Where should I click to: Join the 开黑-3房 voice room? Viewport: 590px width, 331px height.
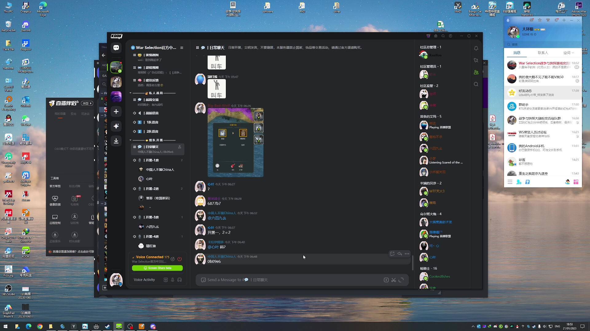(x=158, y=217)
